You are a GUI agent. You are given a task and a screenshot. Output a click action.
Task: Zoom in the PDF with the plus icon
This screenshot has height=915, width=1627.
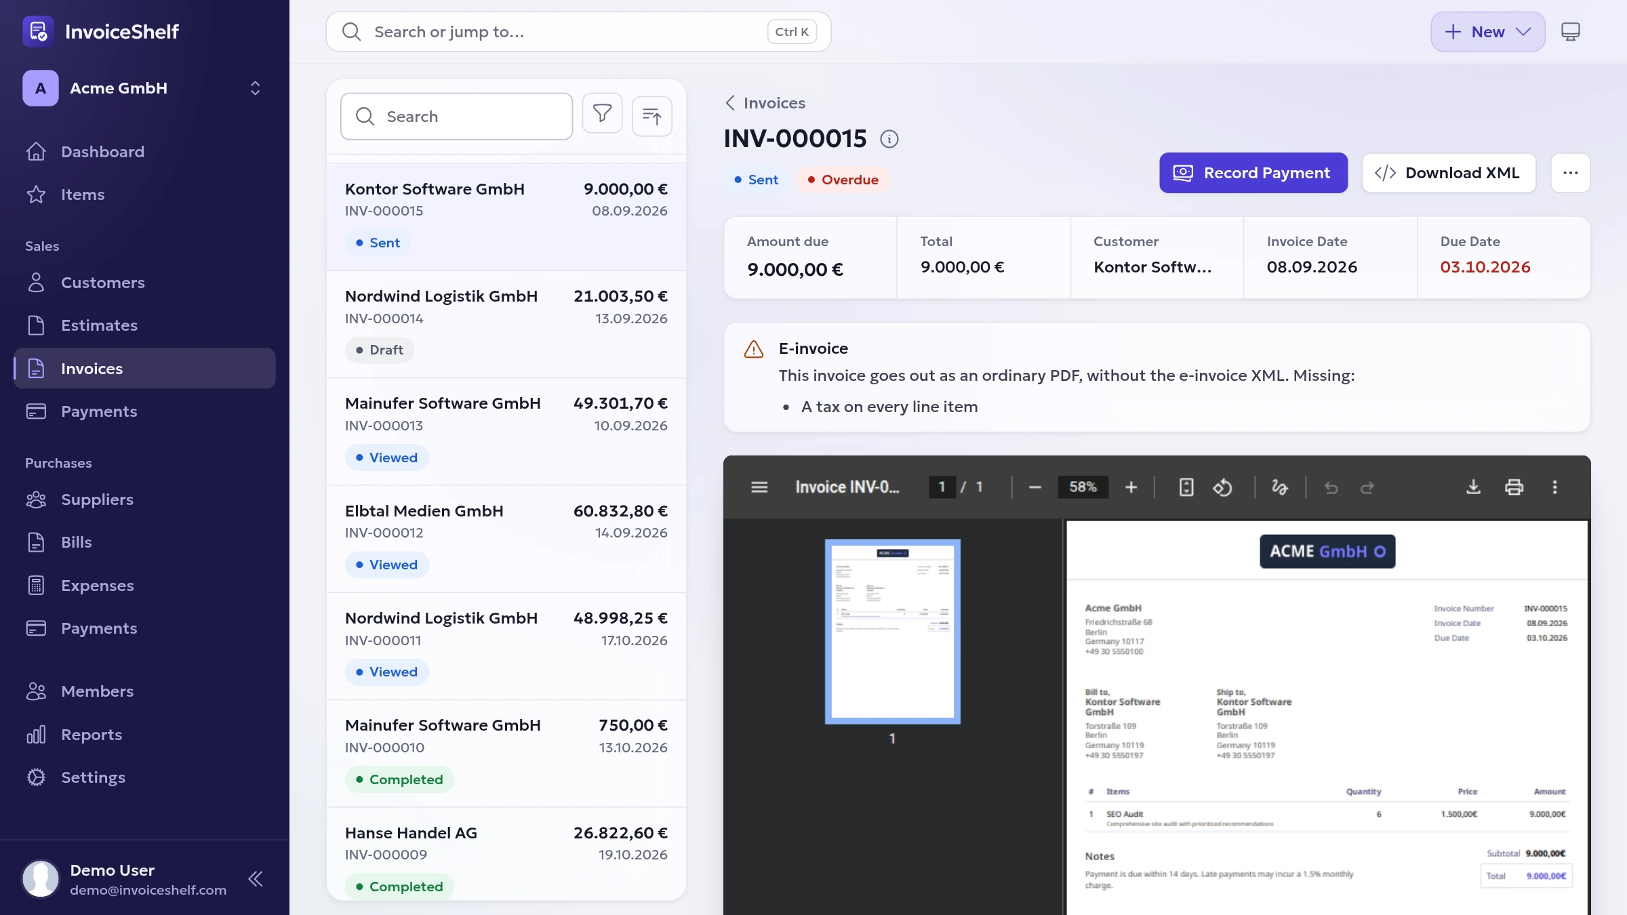click(1131, 487)
